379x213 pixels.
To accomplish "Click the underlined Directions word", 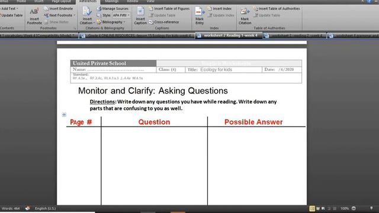I will point(102,102).
